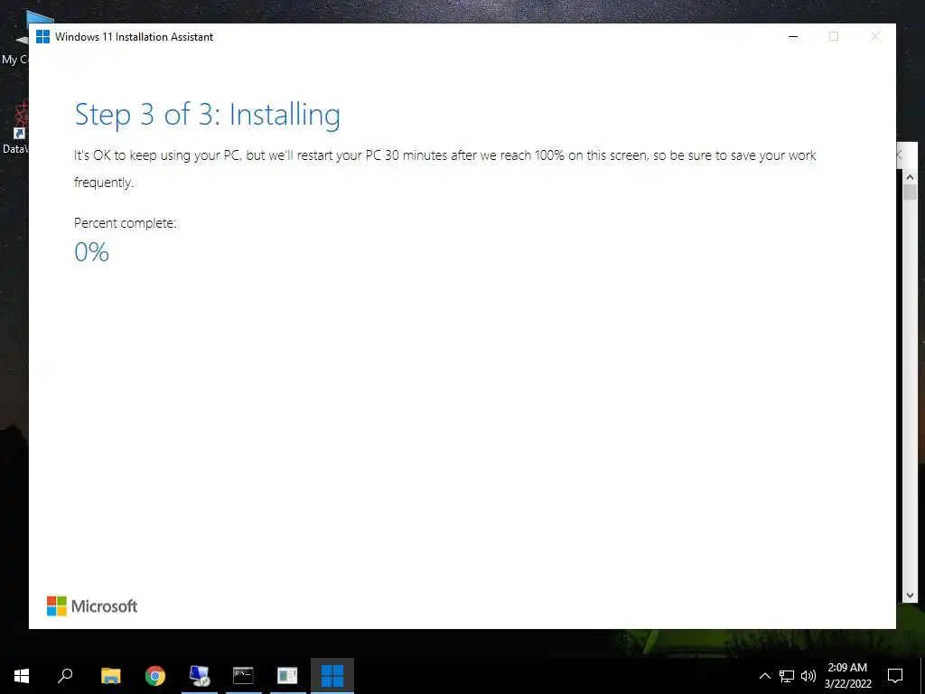Switch to the network computer taskbar app
The image size is (925, 694).
pos(200,675)
